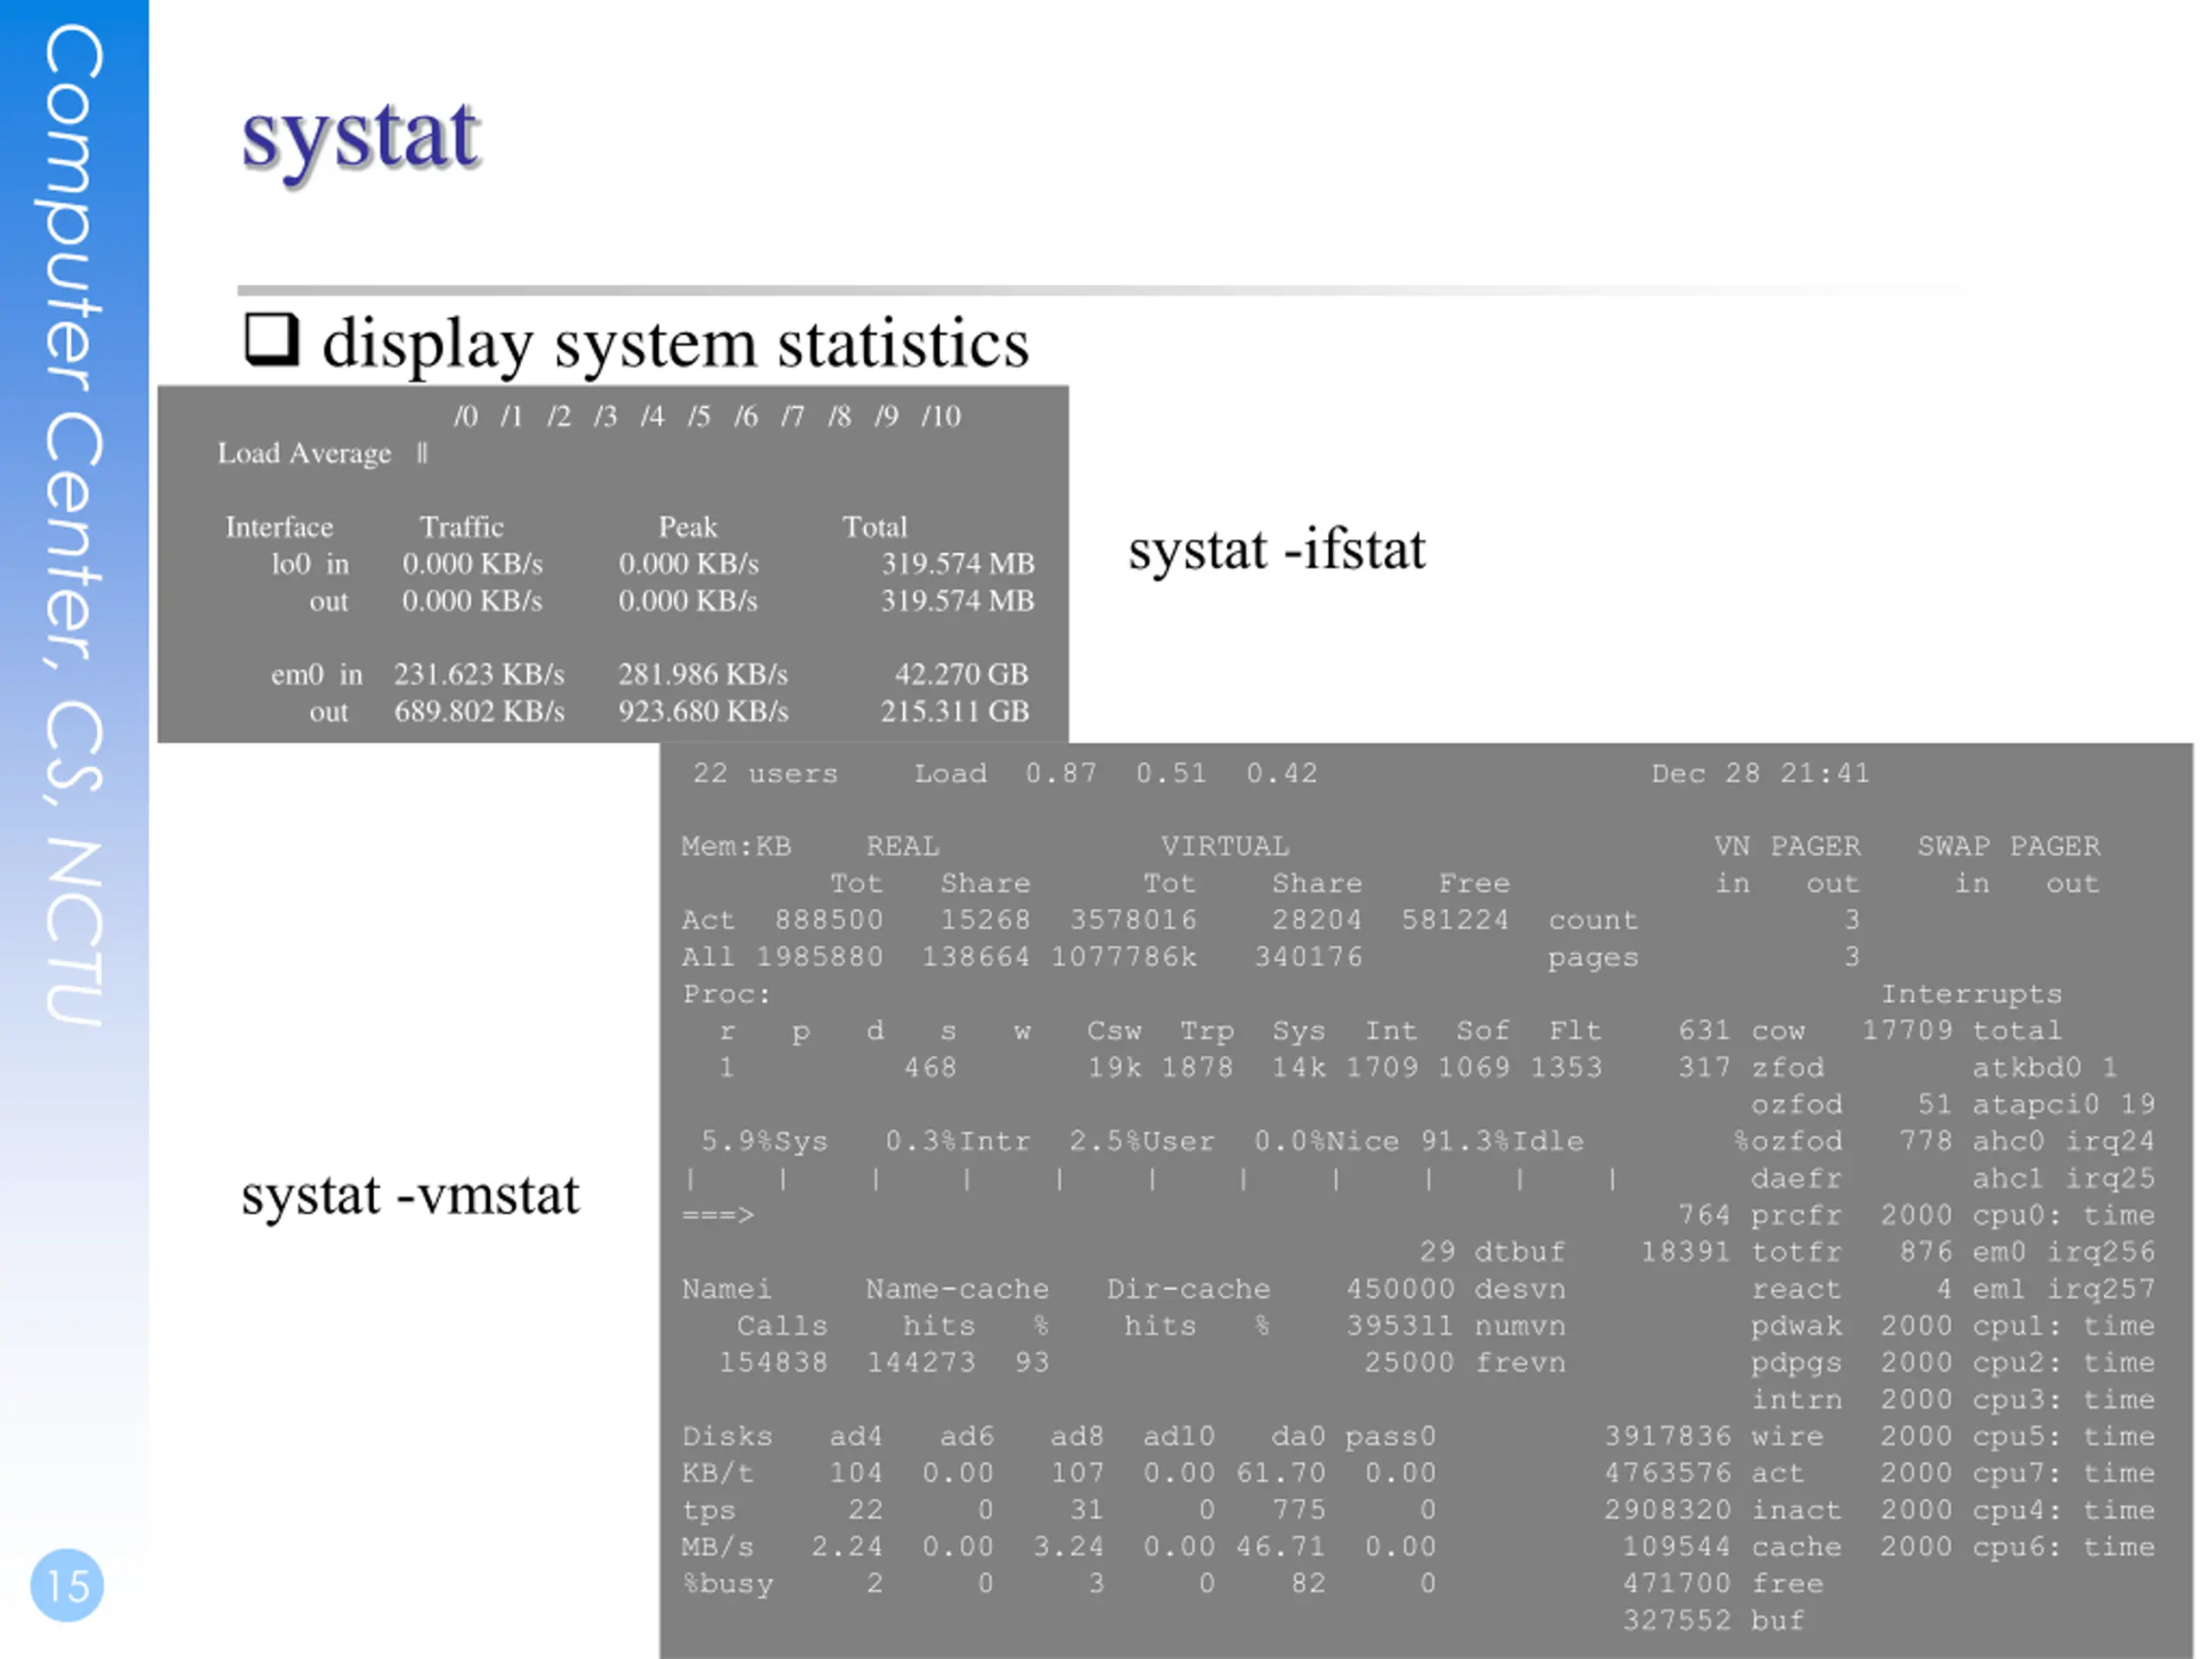Click the em0 in 231.623 KB/s value

[x=478, y=675]
